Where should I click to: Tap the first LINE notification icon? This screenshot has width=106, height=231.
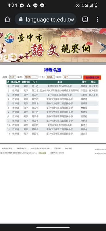tap(35, 5)
